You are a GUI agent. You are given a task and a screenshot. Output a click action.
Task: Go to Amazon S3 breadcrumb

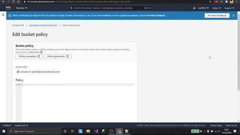(x=18, y=25)
